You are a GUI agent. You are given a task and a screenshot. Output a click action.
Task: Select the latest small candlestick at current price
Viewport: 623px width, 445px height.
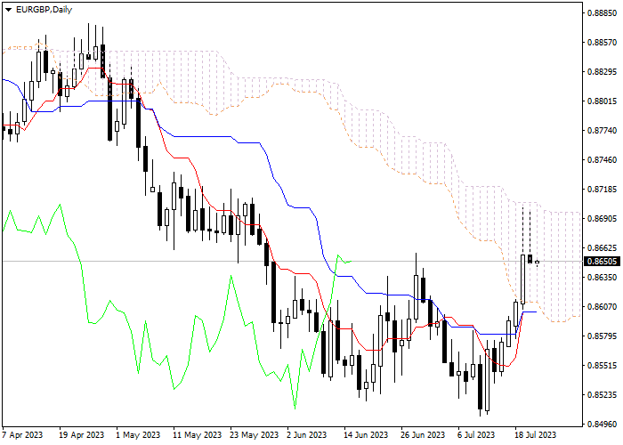point(538,263)
